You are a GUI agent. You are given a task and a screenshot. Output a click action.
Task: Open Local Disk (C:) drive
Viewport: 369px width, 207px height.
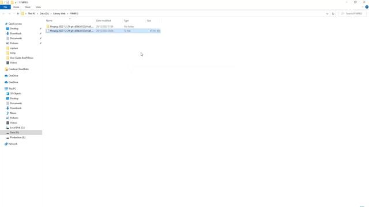pos(17,128)
